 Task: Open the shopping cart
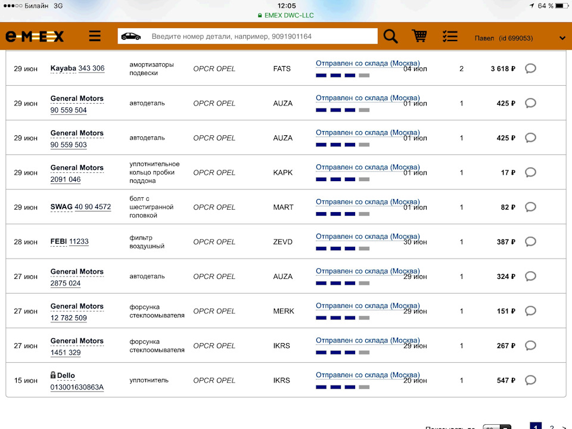[x=419, y=36]
